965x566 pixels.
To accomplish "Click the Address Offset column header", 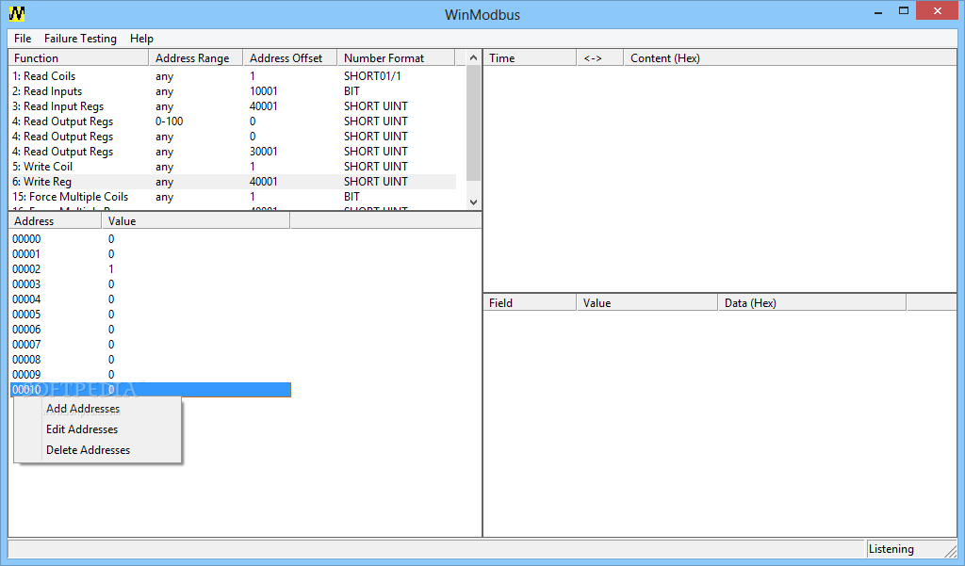I will pos(290,57).
